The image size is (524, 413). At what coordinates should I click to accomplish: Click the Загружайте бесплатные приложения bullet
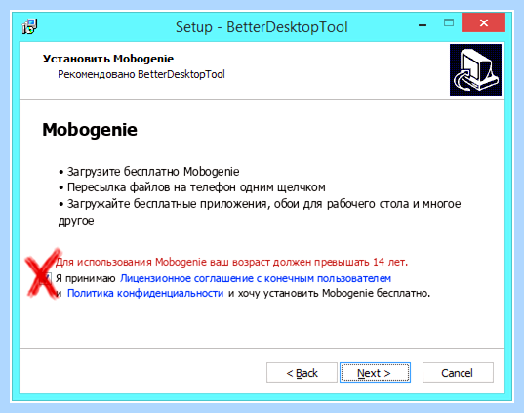click(260, 212)
